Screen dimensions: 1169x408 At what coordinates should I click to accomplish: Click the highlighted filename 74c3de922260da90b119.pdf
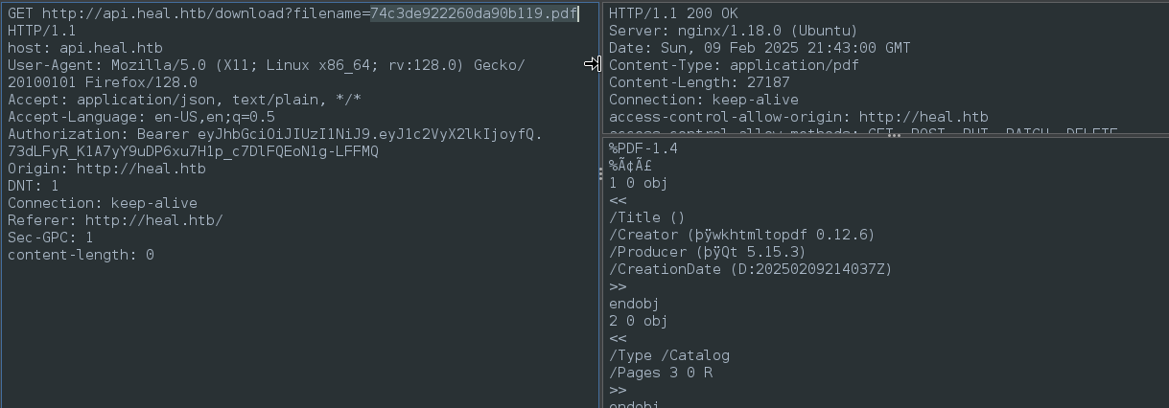coord(474,13)
